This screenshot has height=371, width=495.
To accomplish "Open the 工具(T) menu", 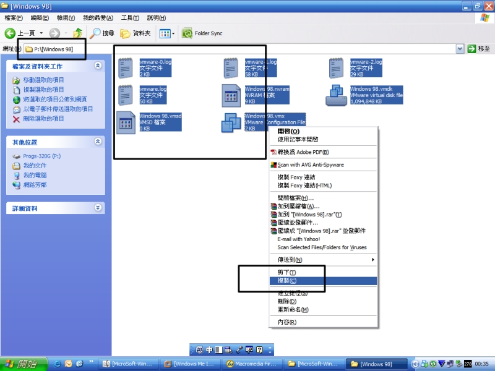I will pos(130,18).
